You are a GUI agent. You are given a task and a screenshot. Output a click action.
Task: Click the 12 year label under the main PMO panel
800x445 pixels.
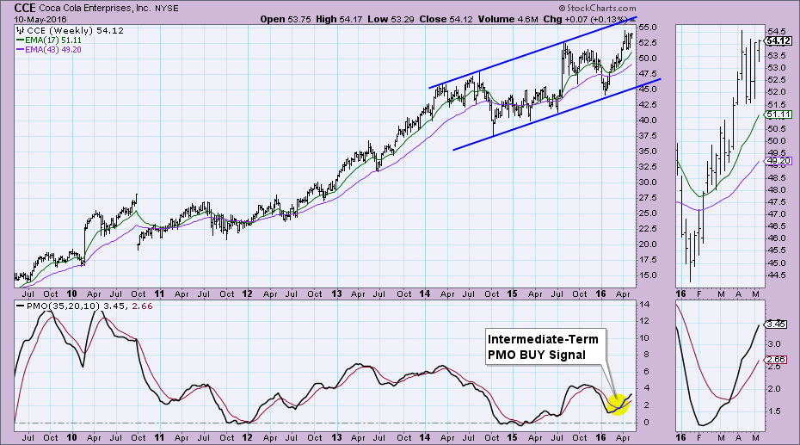(x=248, y=438)
